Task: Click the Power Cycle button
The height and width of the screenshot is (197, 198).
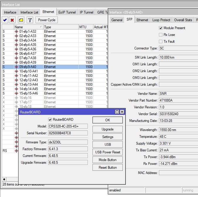Action: click(x=47, y=20)
